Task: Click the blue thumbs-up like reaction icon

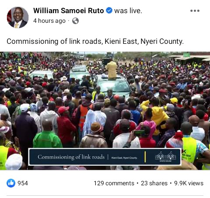Action: coord(11,183)
